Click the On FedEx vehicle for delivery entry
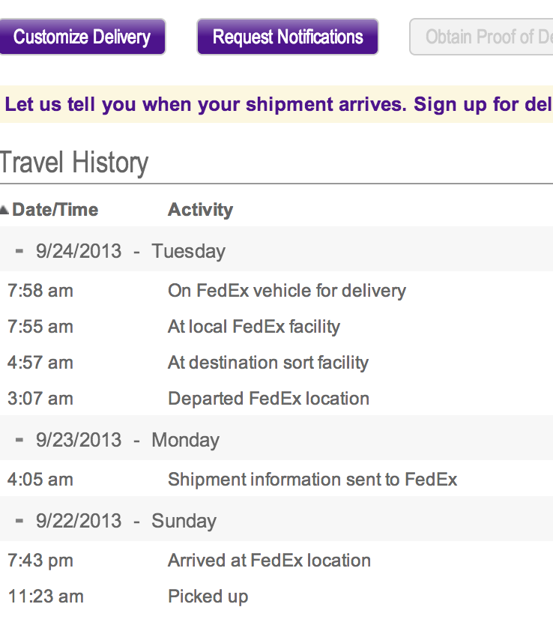 click(x=286, y=291)
